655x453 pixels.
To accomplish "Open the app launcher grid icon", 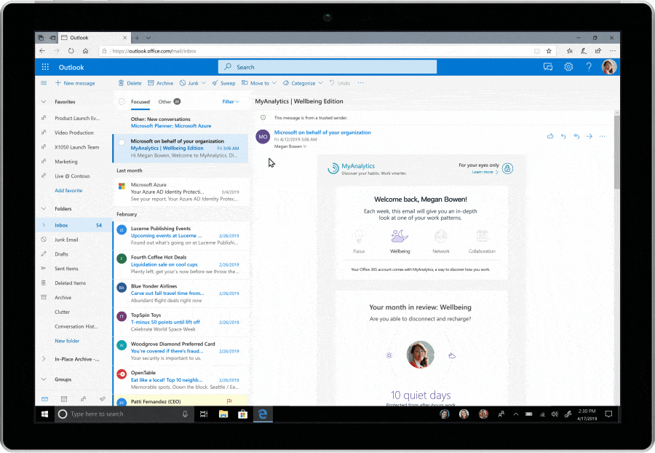I will (44, 66).
